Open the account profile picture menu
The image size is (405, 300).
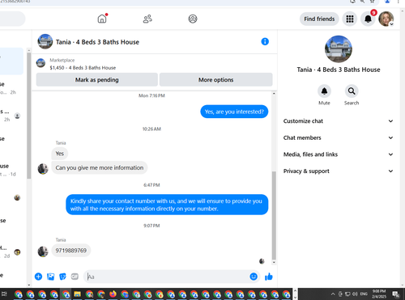pos(386,19)
